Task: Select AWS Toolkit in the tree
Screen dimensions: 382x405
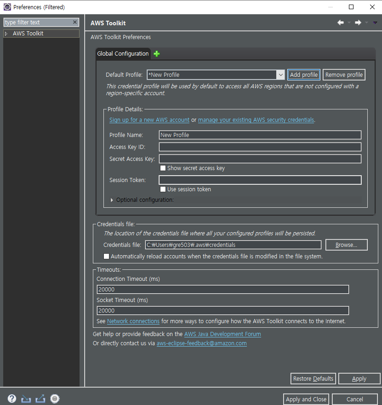Action: click(x=28, y=33)
